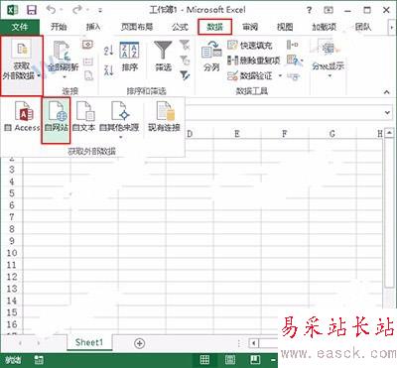Image resolution: width=397 pixels, height=368 pixels.
Task: Select the 数据 (Data) tab
Action: (x=214, y=27)
